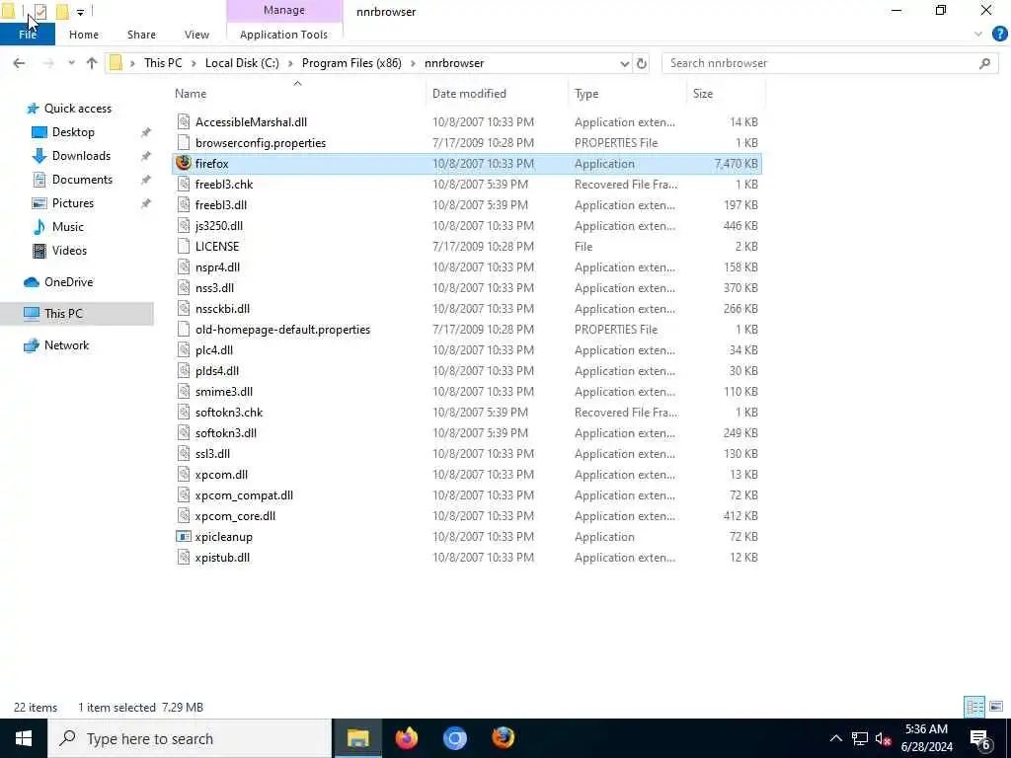The image size is (1011, 758).
Task: Click the network tray icon
Action: pos(860,738)
